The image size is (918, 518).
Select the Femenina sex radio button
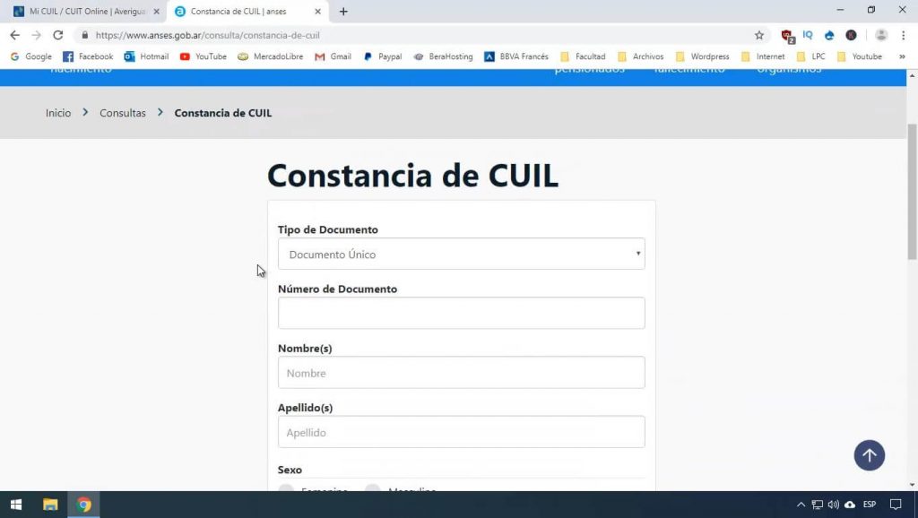point(286,490)
